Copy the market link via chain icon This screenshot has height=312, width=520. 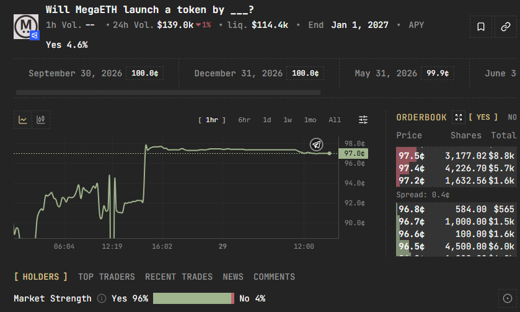505,27
